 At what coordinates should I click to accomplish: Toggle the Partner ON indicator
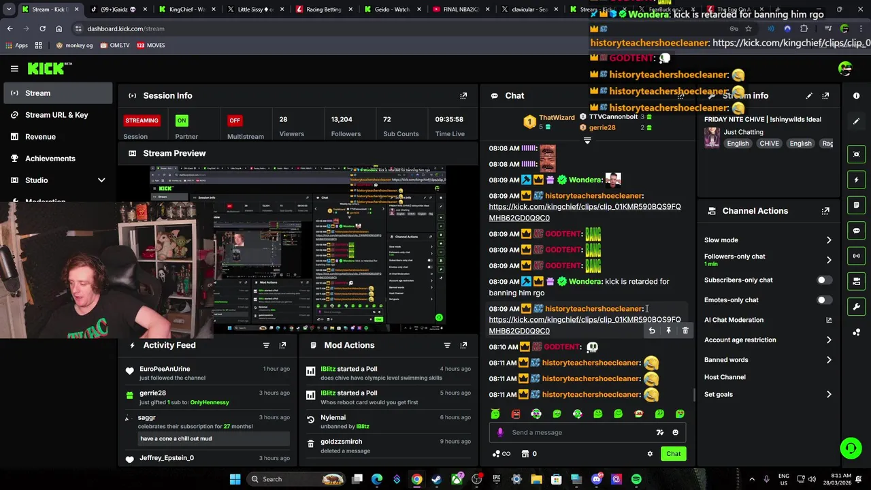pyautogui.click(x=181, y=120)
